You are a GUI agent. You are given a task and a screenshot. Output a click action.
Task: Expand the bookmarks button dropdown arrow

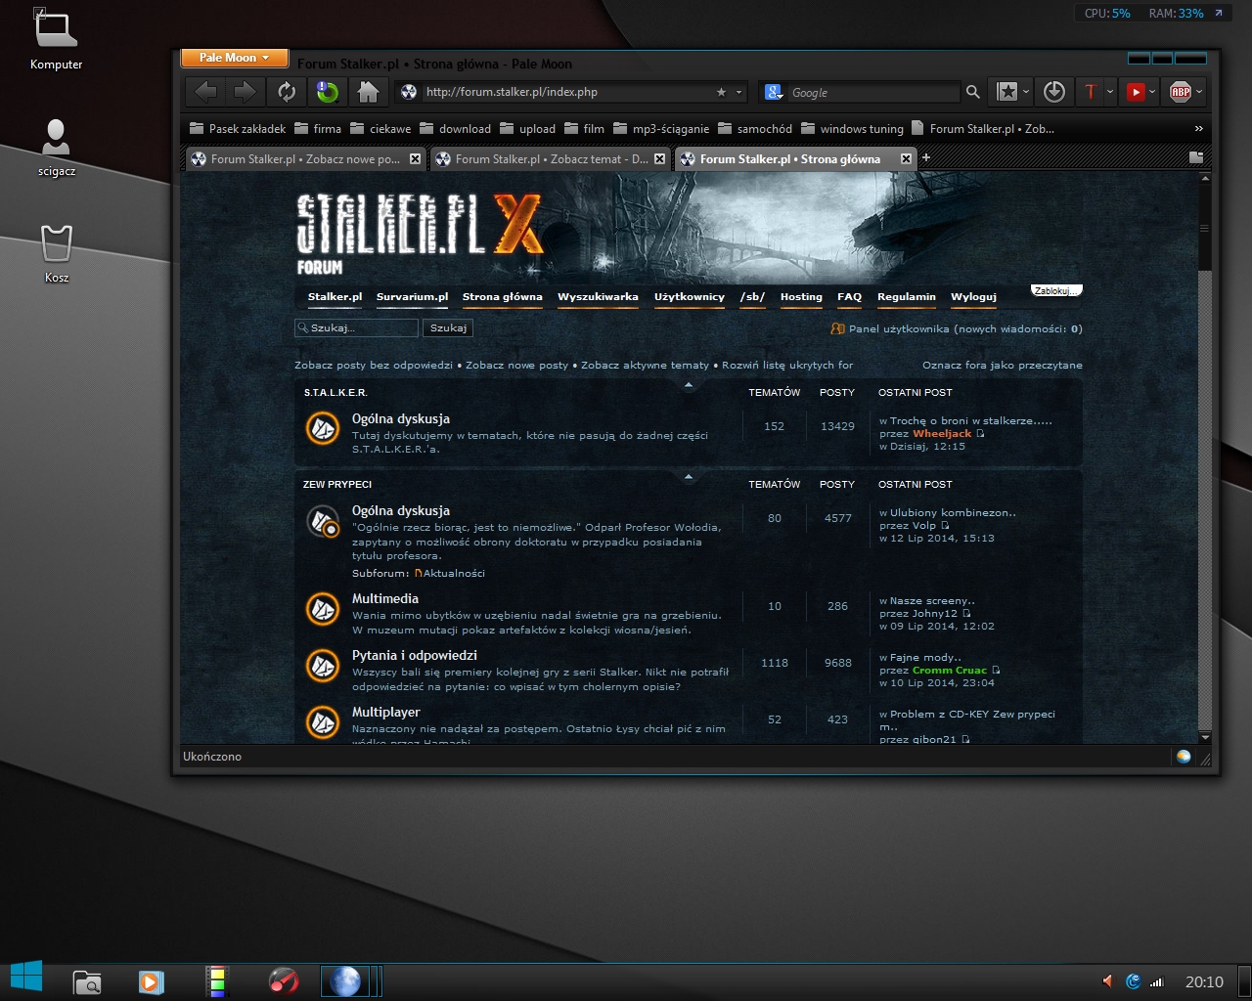tap(1026, 92)
